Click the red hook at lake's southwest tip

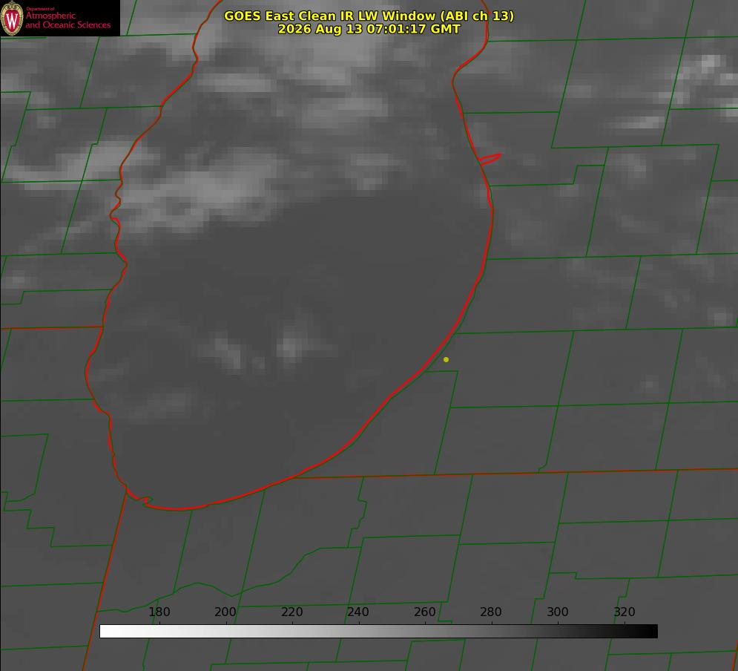(x=139, y=497)
